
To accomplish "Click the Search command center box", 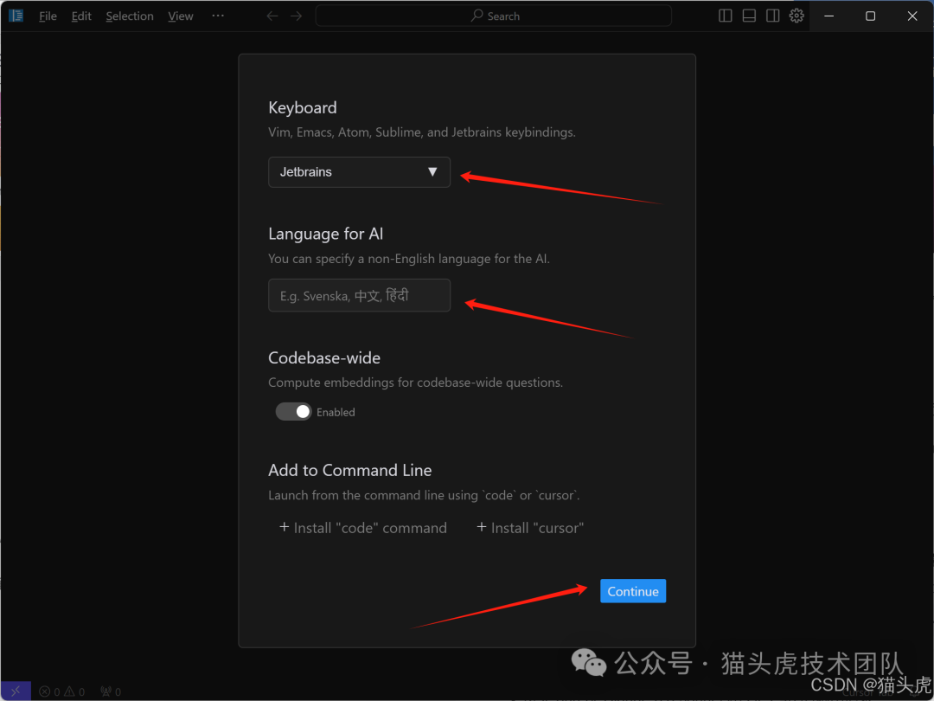I will click(494, 16).
